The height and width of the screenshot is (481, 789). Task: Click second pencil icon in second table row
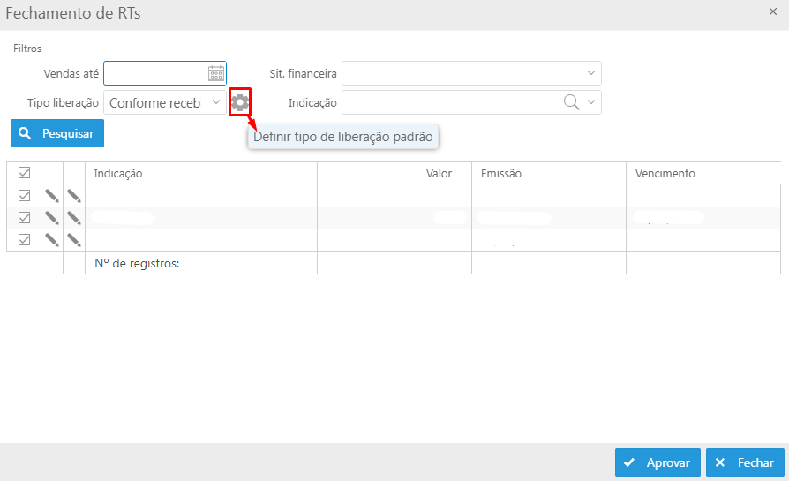click(x=74, y=217)
